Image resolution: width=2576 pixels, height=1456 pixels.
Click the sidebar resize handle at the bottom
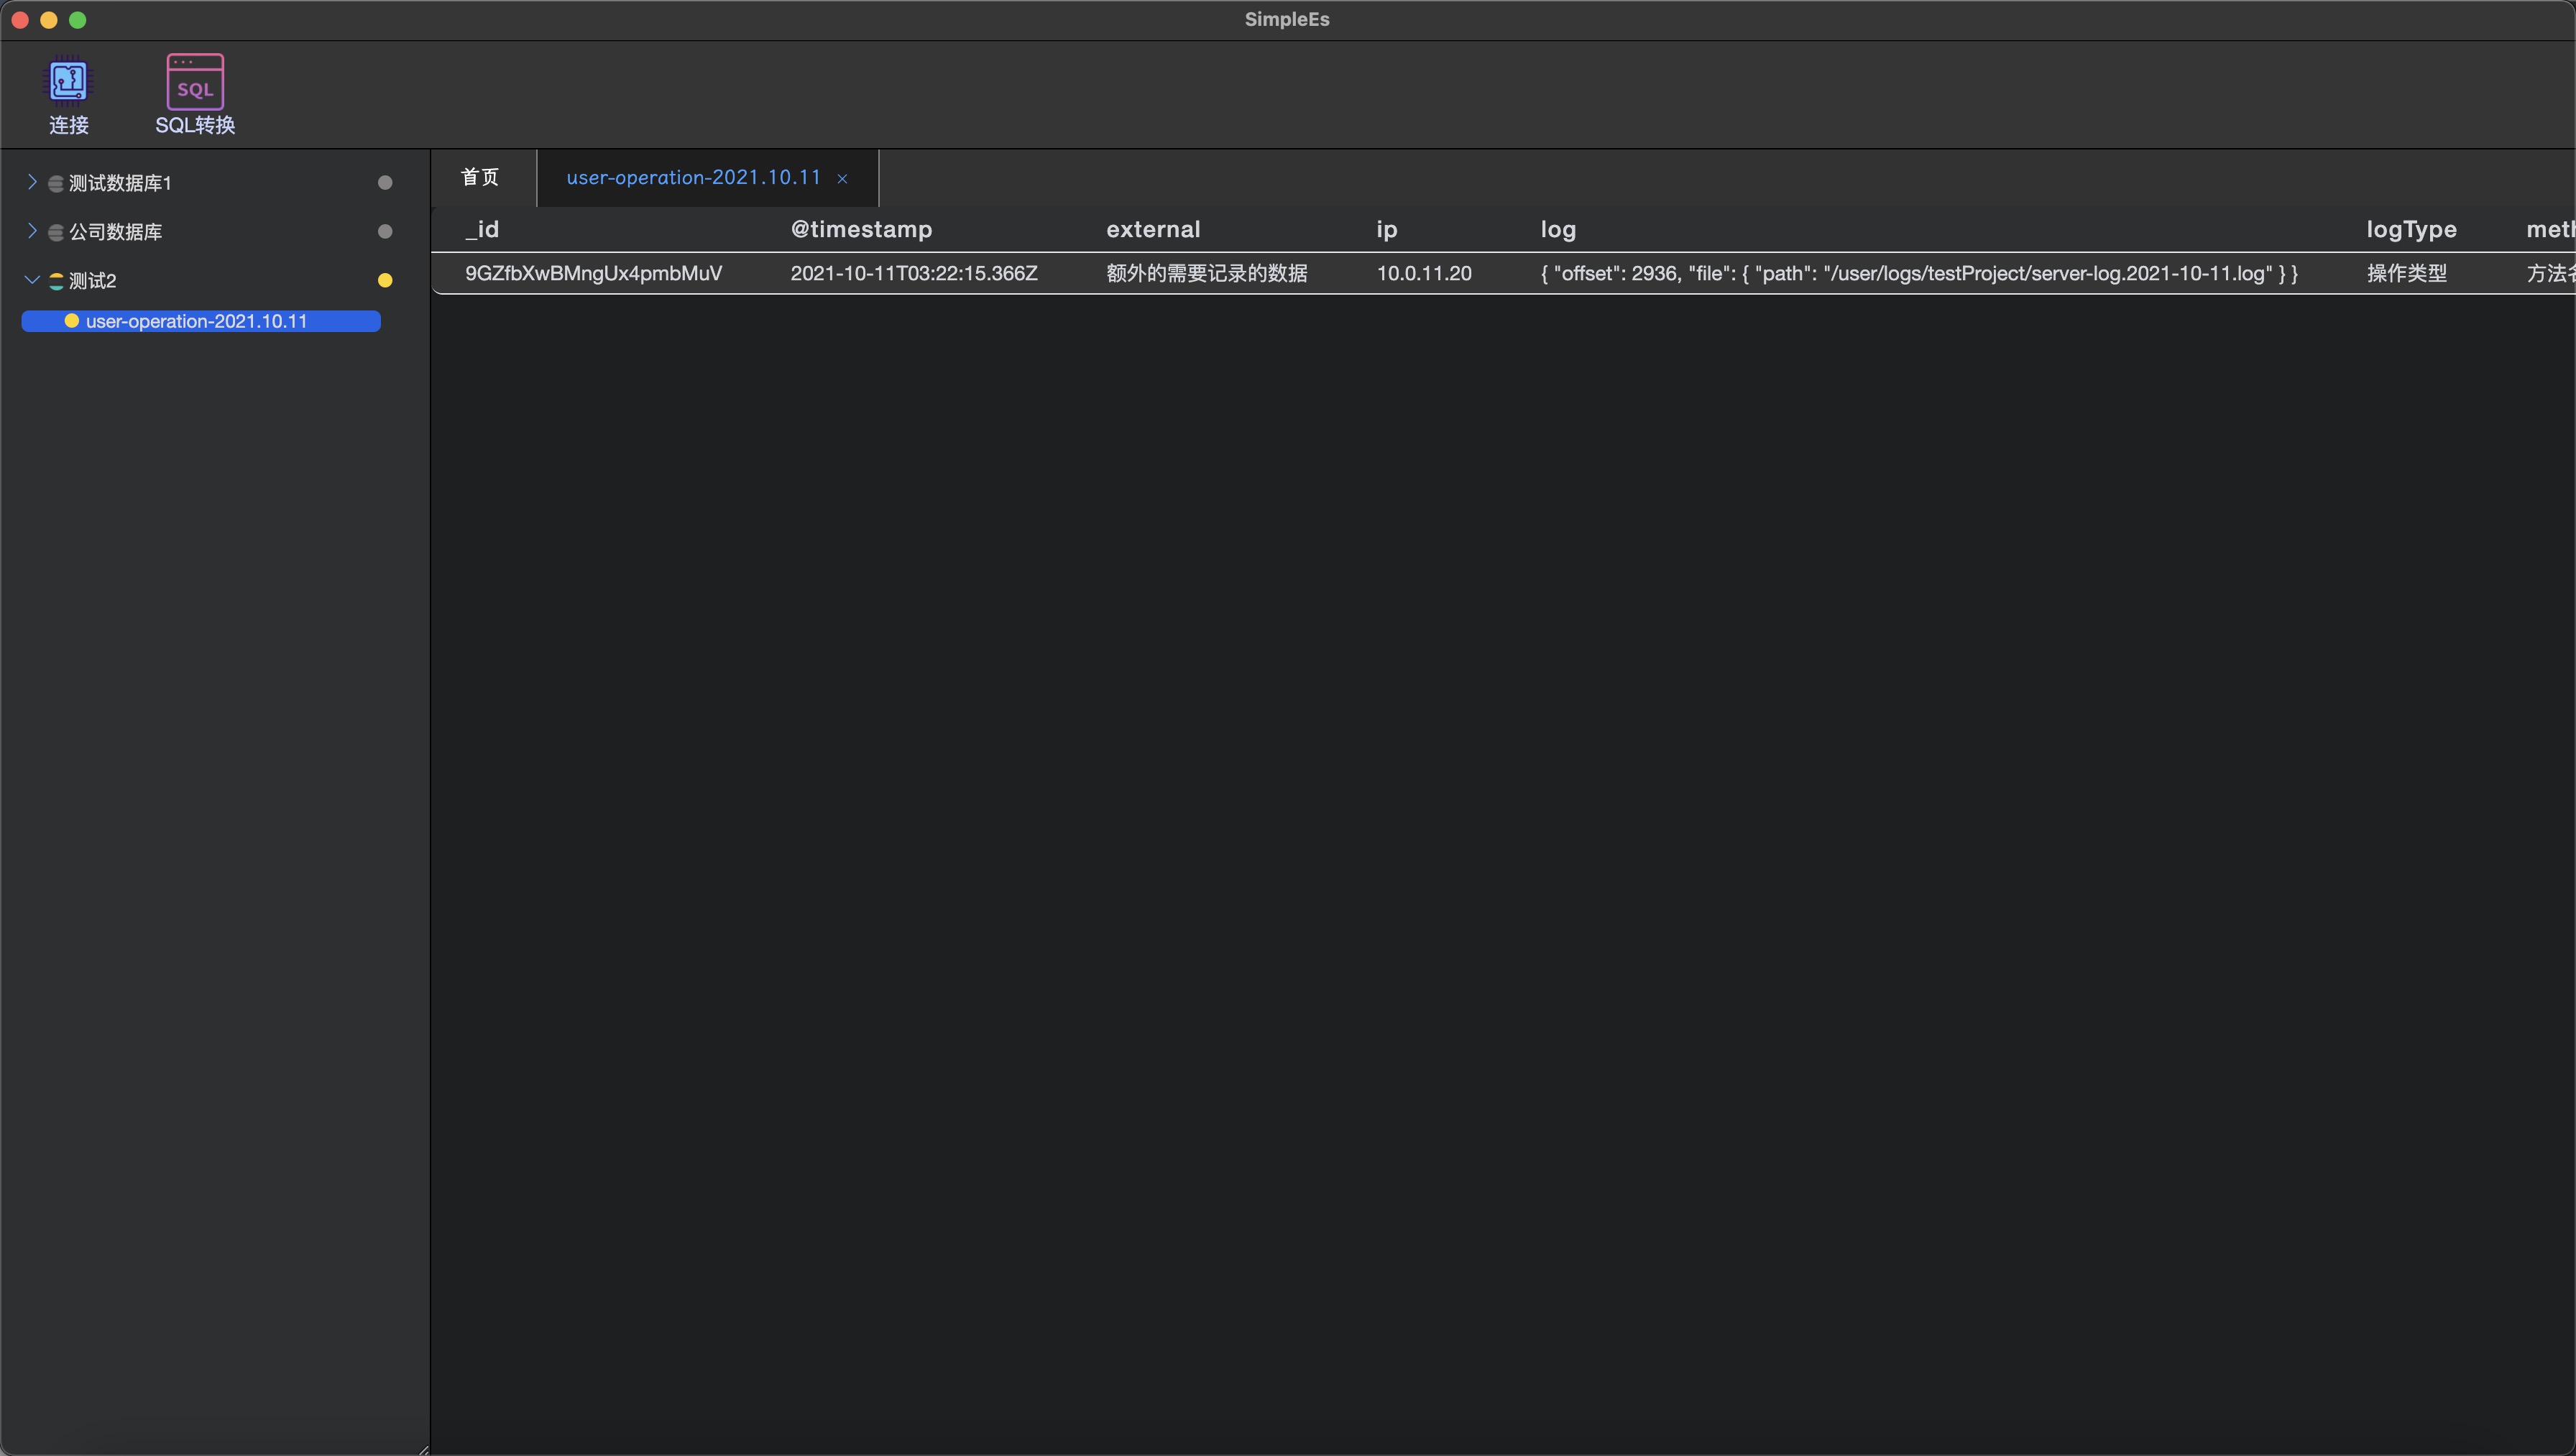424,1449
